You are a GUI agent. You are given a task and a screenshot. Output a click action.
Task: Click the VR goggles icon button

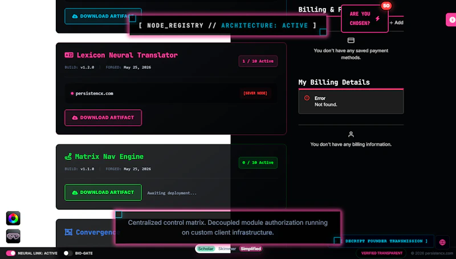click(13, 236)
